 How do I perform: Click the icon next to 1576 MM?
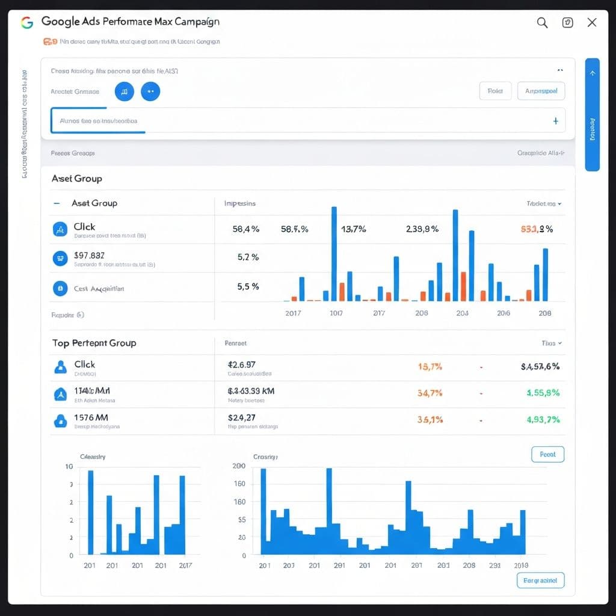[60, 421]
